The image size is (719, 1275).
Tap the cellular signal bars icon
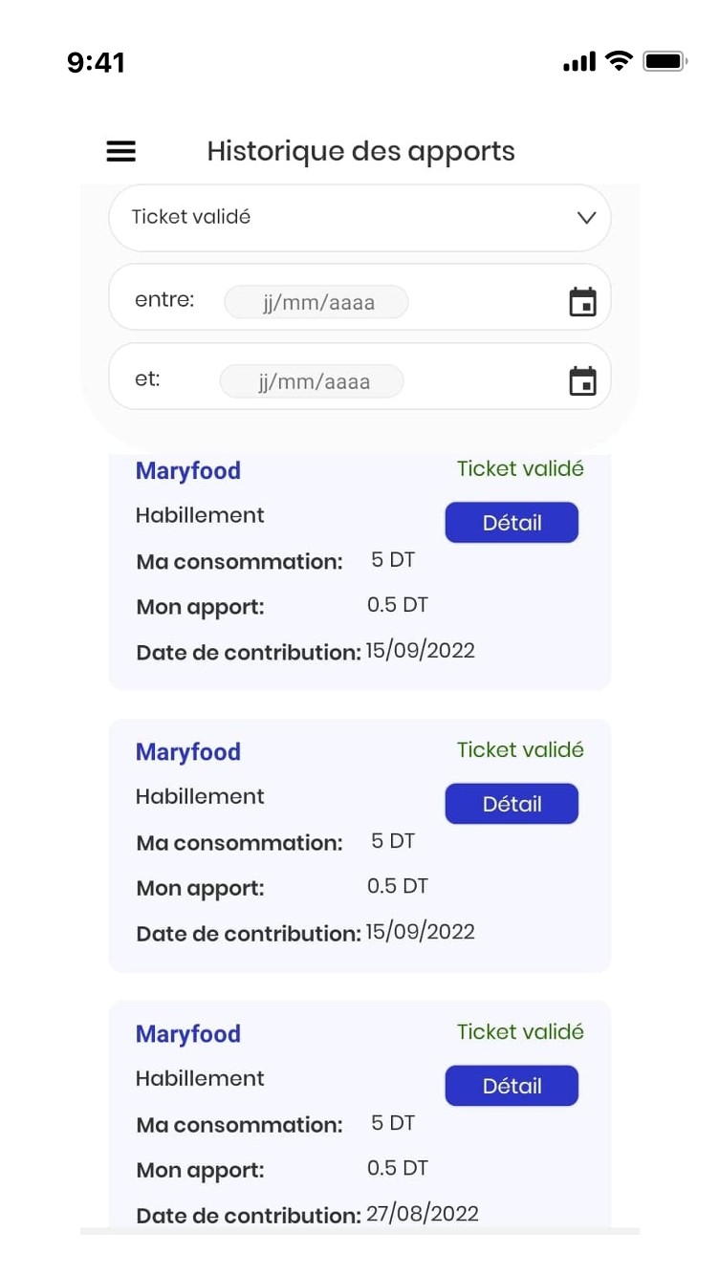point(579,63)
